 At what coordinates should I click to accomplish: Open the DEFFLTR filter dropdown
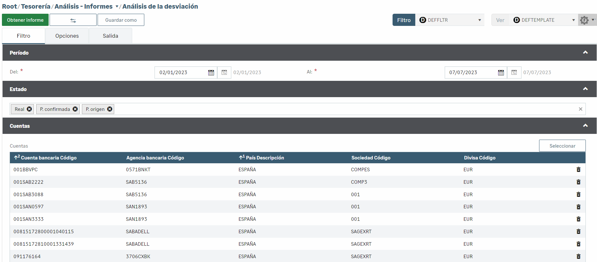(479, 20)
